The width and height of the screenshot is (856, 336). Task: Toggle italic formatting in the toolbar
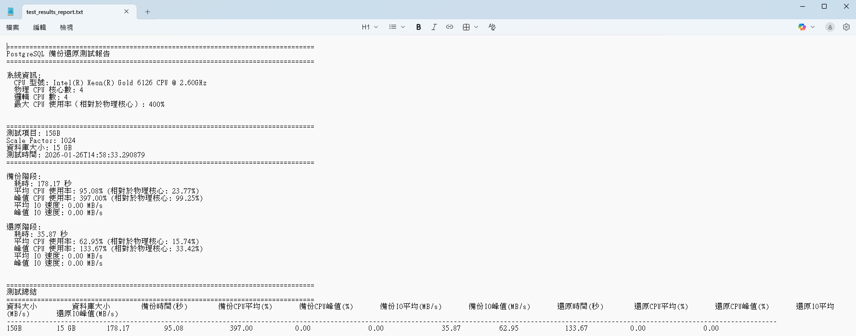coord(434,27)
